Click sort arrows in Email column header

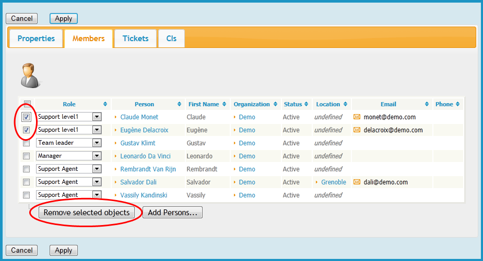coord(427,104)
